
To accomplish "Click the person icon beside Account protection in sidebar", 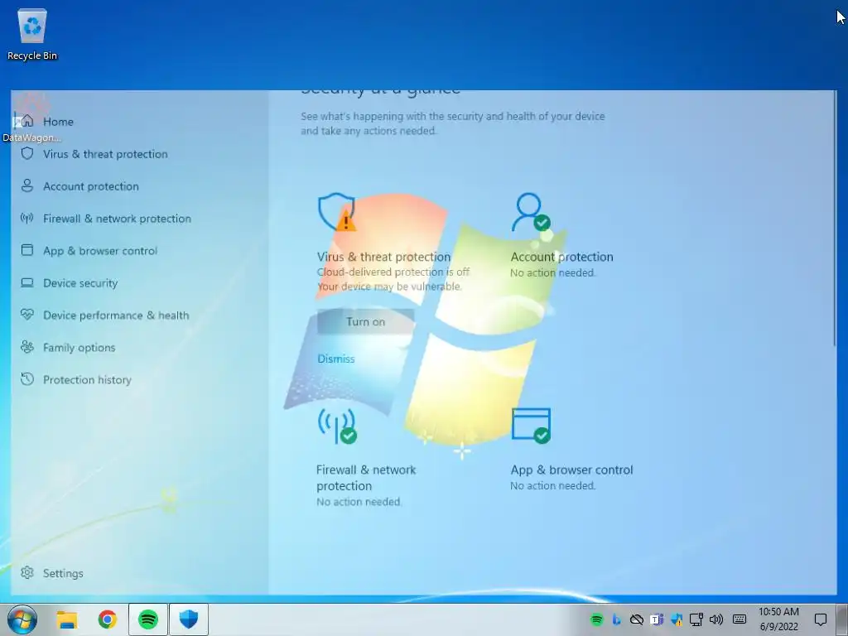I will [27, 185].
